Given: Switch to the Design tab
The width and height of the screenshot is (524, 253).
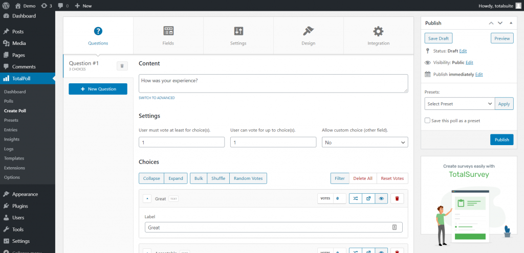Looking at the screenshot, I should (x=309, y=35).
